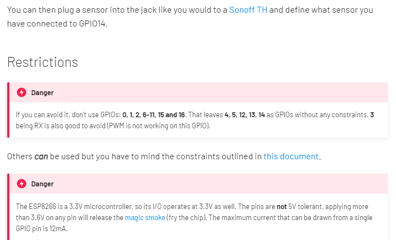Click bold safe GPIOs "4, 5, 12, 13, 14"

coord(244,114)
